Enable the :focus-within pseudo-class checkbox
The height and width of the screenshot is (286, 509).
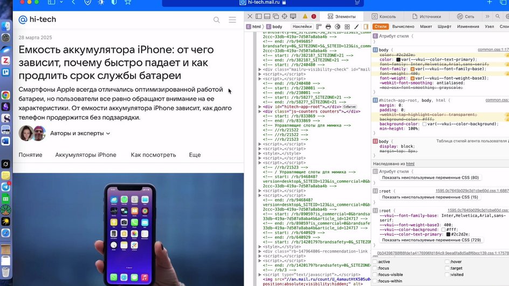coord(375,281)
